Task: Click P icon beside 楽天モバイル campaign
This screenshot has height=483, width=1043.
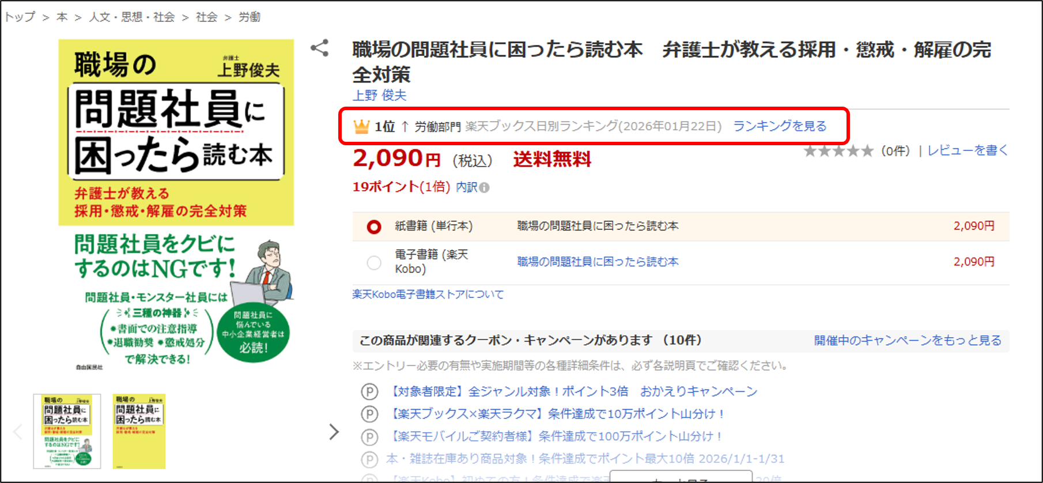Action: point(369,436)
